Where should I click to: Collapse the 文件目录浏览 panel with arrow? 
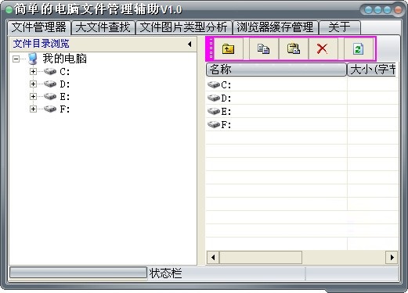[x=190, y=44]
